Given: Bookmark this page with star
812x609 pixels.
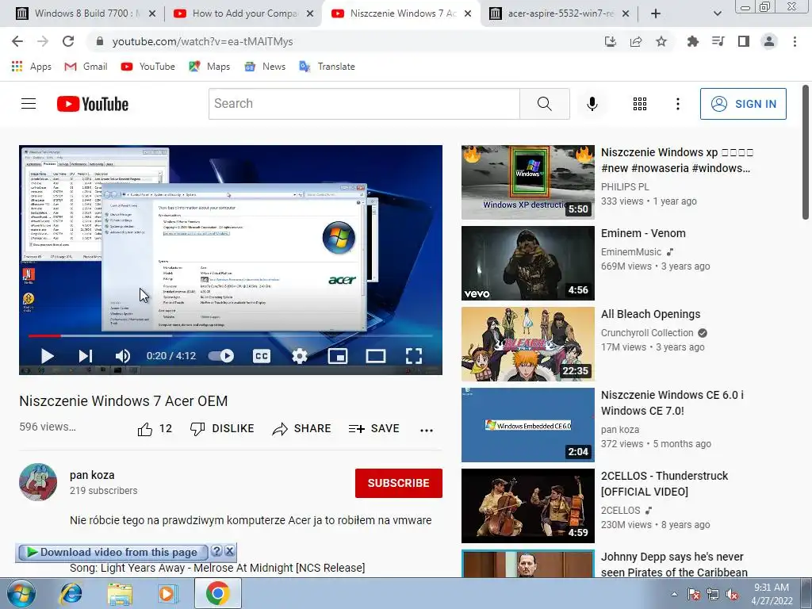Looking at the screenshot, I should click(661, 41).
